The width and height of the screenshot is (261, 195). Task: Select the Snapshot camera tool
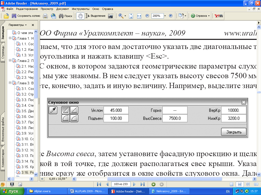111,16
